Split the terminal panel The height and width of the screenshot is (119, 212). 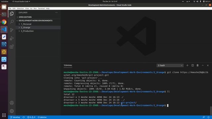tap(192, 65)
